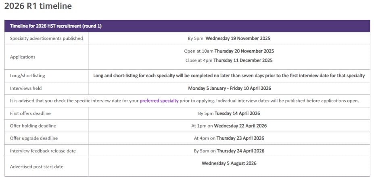This screenshot has height=177, width=374.
Task: Click the long and short-listing description text
Action: (229, 76)
